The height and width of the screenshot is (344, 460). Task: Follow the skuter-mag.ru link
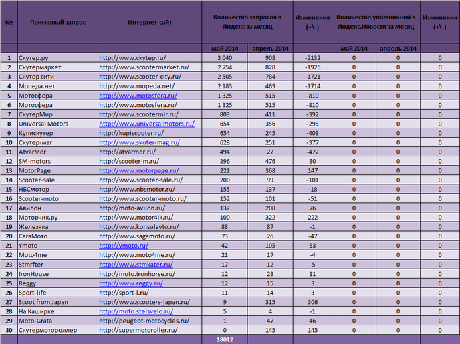pos(139,142)
